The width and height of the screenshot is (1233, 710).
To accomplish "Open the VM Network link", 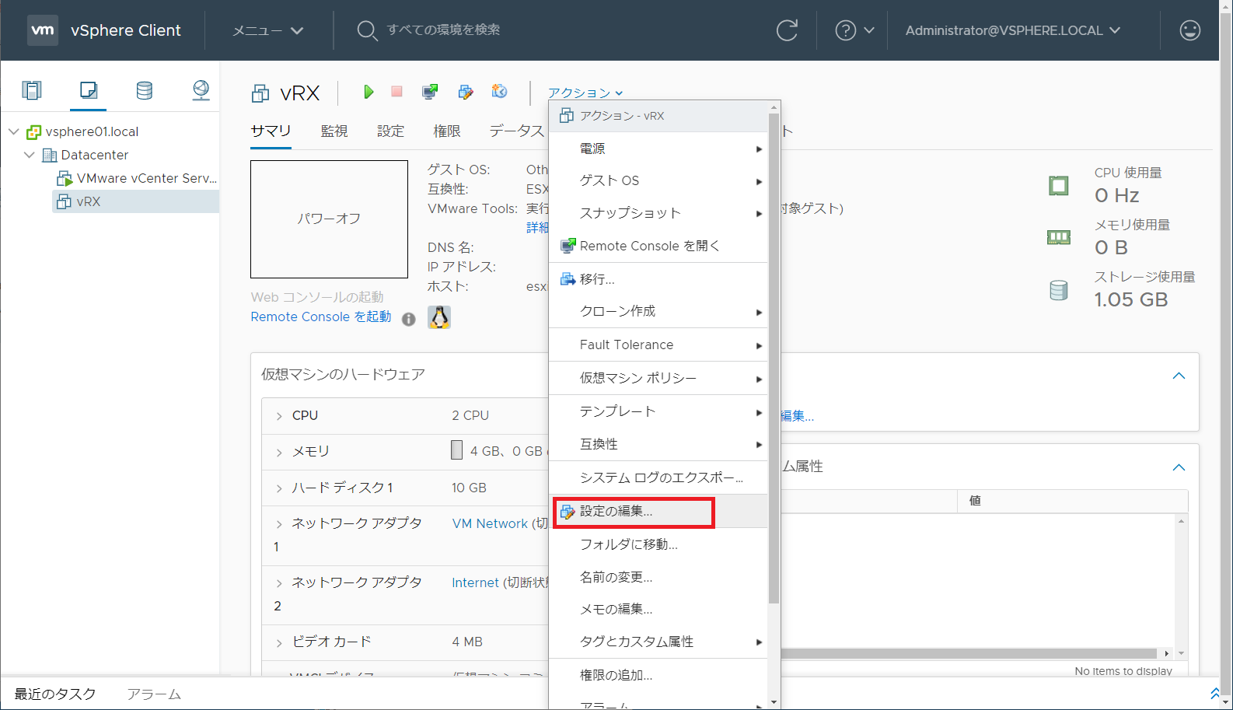I will coord(490,523).
